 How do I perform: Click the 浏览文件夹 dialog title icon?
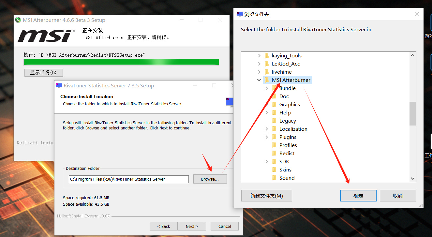[240, 14]
